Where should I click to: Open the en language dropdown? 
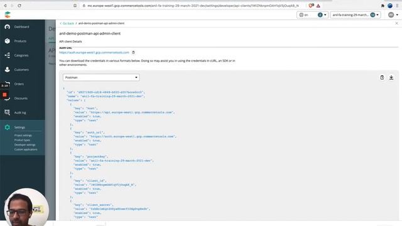point(313,15)
